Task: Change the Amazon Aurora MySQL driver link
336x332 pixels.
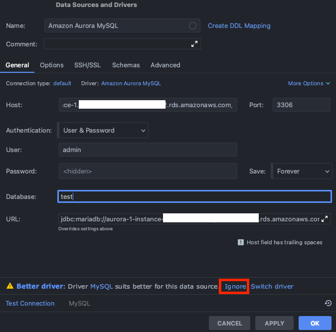Action: tap(131, 83)
